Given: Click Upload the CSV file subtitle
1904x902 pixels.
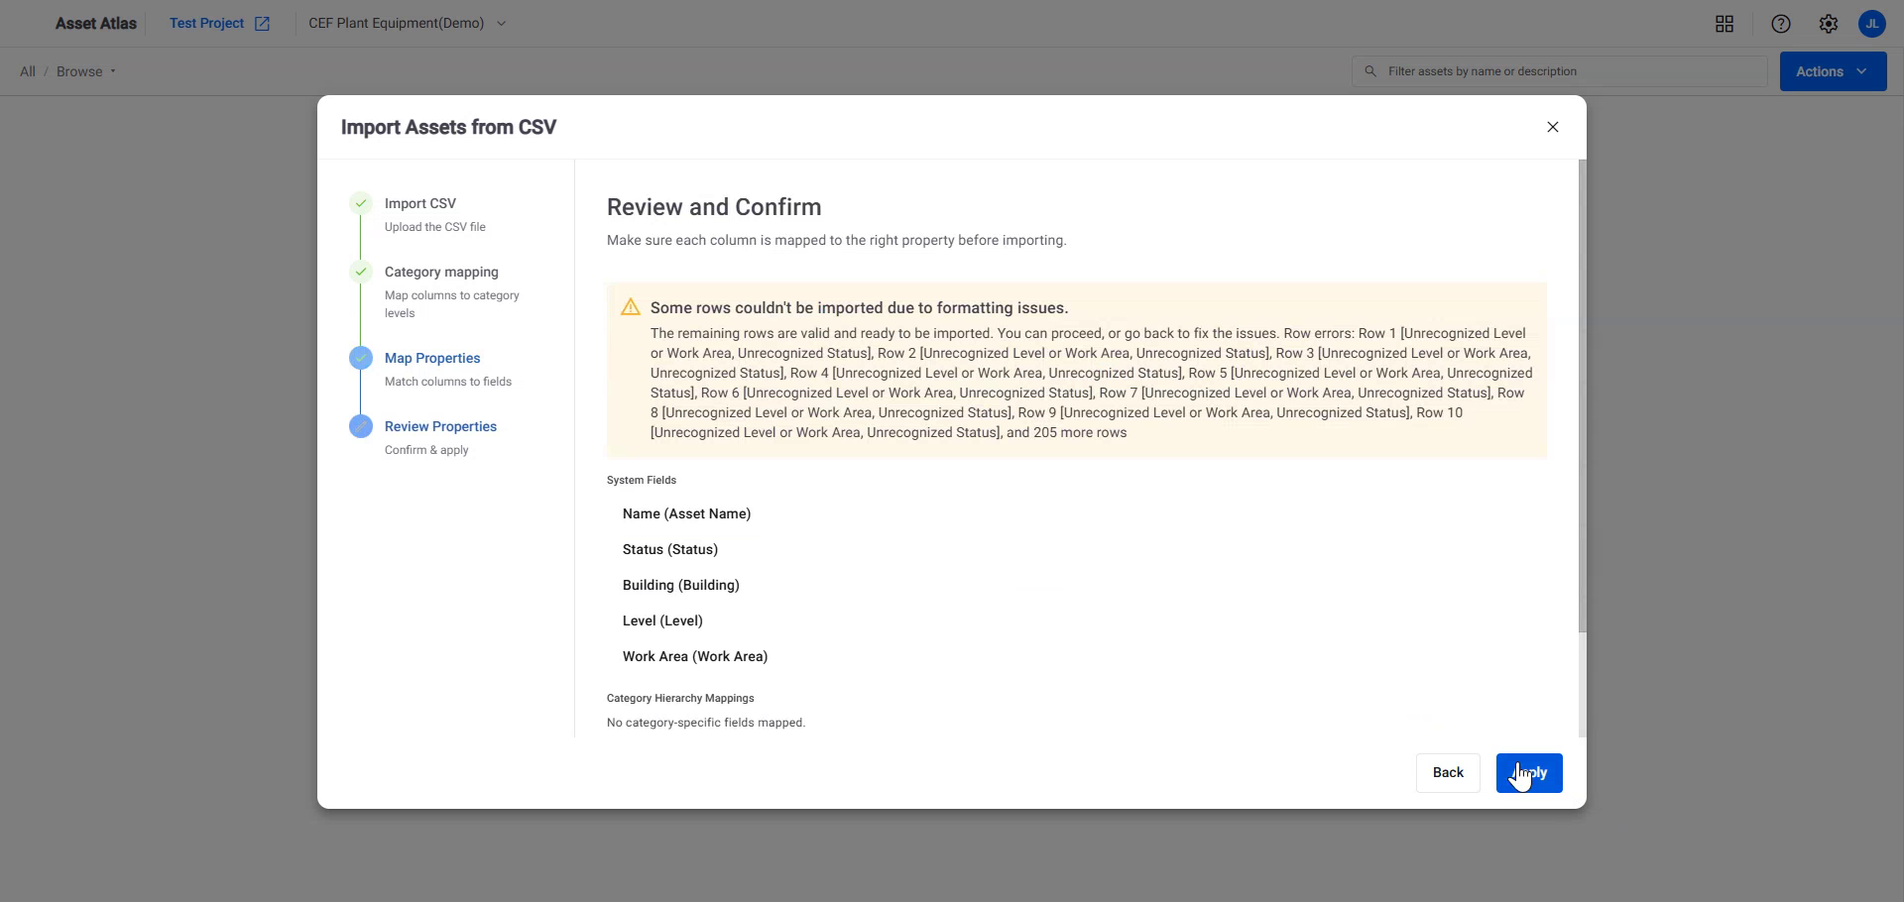Looking at the screenshot, I should coord(435,227).
